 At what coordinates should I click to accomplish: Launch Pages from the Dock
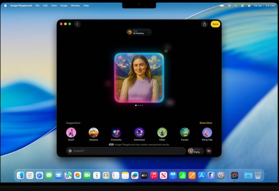[x=192, y=176]
